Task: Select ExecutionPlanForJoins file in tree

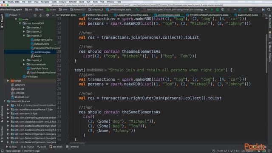Action: (x=45, y=48)
